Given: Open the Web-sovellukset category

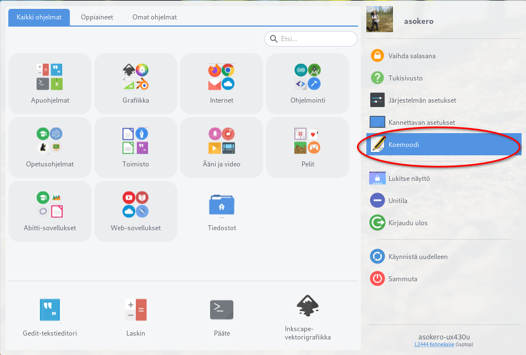Looking at the screenshot, I should pyautogui.click(x=136, y=211).
